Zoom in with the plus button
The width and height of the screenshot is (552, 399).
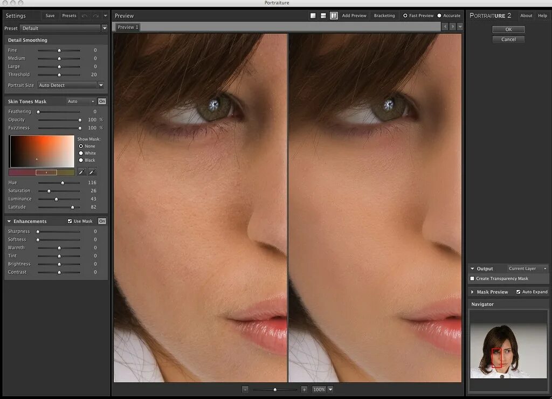pos(304,389)
